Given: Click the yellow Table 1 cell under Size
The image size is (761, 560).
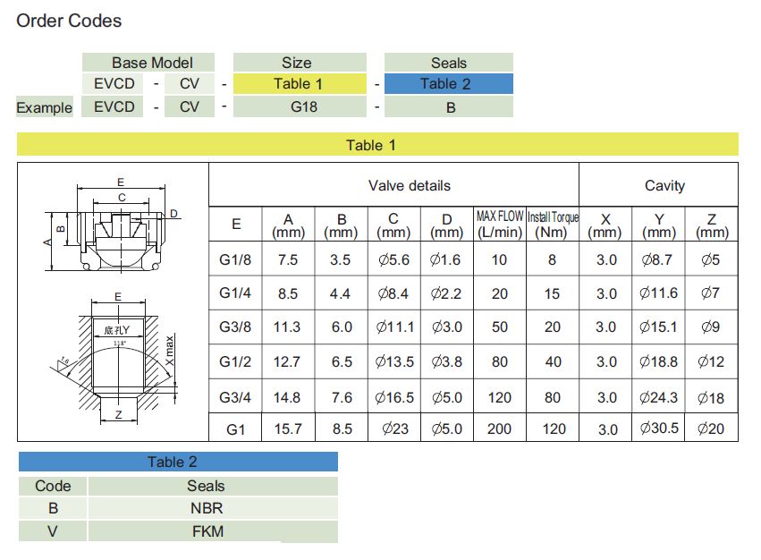Looking at the screenshot, I should click(x=298, y=84).
